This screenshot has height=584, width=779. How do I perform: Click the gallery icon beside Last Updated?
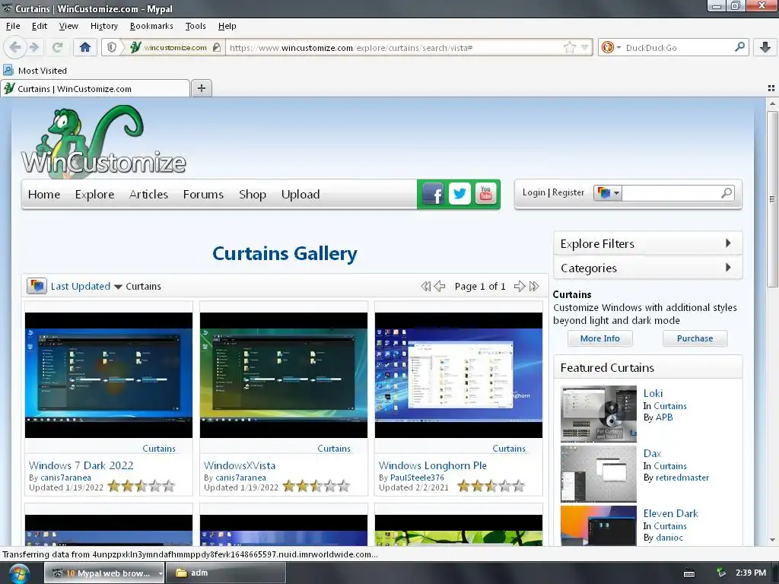tap(37, 286)
